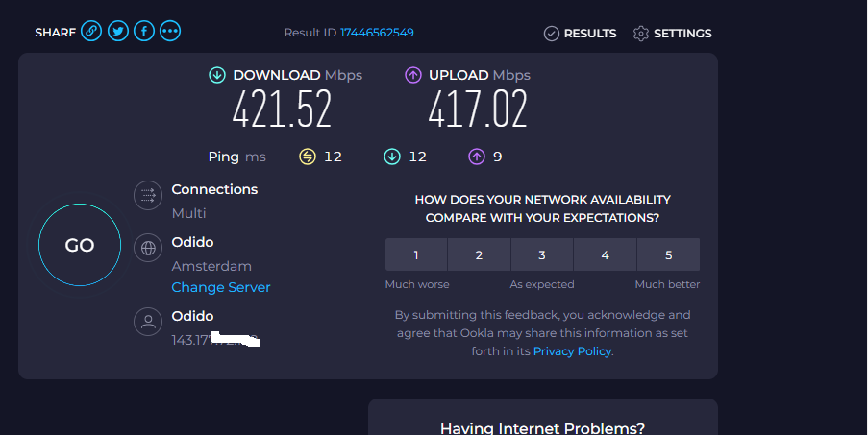Open SETTINGS gear icon

click(640, 34)
